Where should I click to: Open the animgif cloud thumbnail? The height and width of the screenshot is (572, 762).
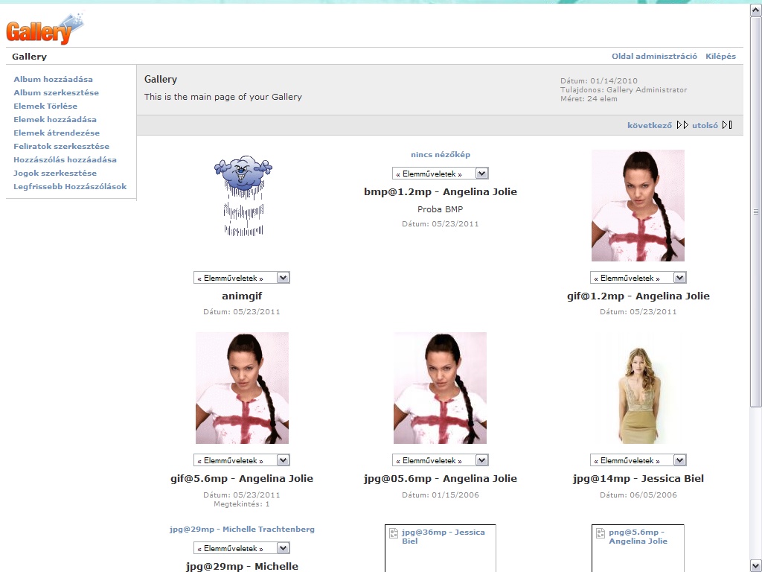click(243, 196)
